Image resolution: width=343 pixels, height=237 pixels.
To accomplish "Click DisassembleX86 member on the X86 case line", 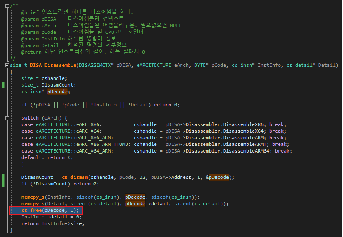I will click(243, 124).
